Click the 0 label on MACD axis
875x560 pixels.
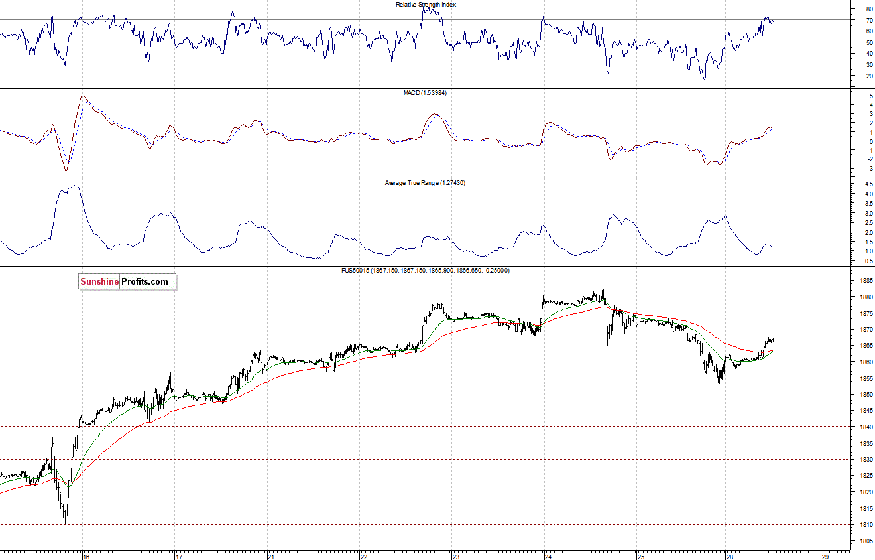click(x=870, y=142)
